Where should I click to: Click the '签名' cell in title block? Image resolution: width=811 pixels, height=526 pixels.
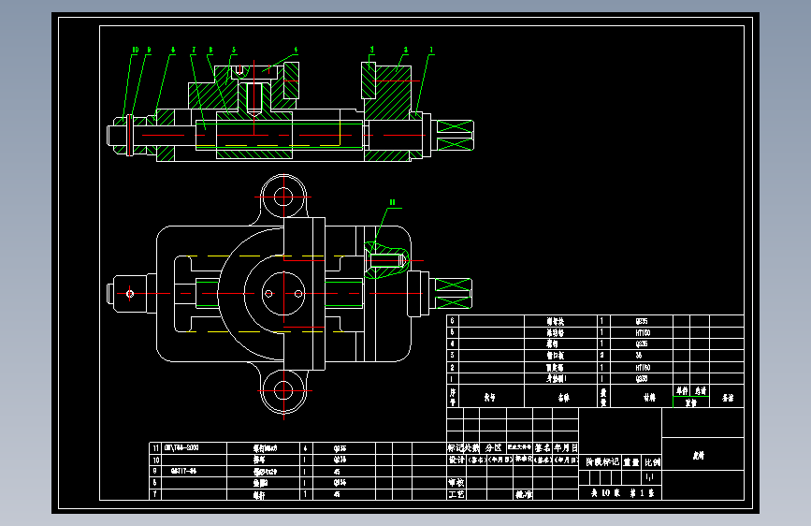pos(543,448)
